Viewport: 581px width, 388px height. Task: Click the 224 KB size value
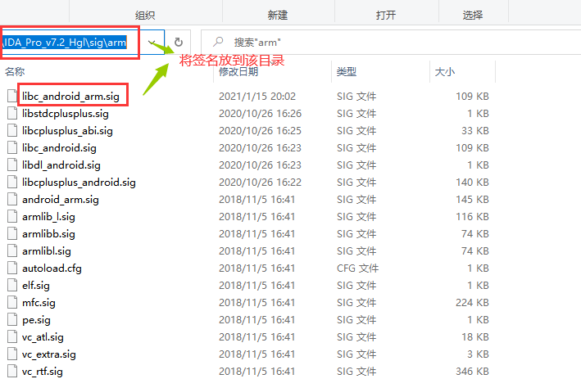(472, 303)
